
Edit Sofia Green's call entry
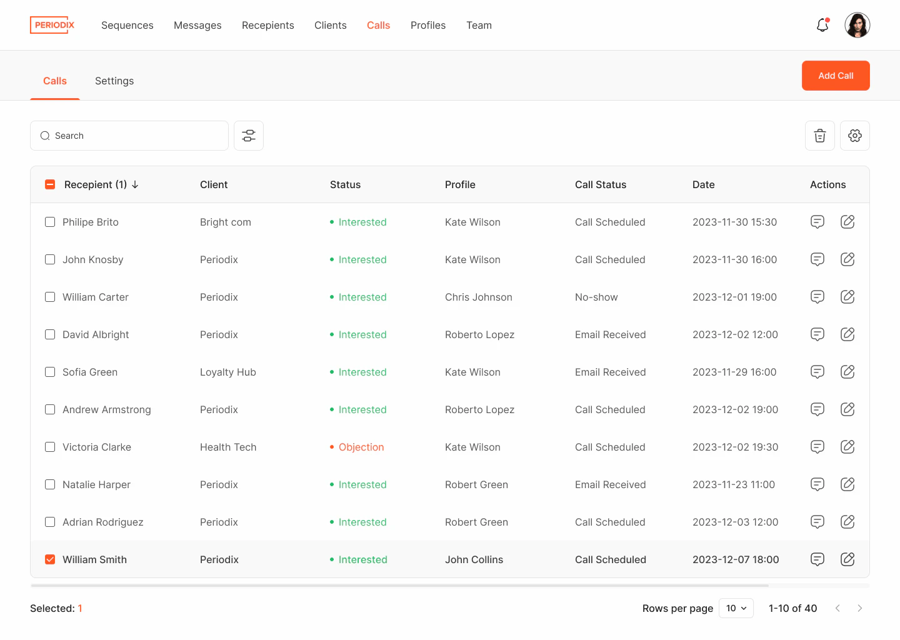(x=847, y=372)
